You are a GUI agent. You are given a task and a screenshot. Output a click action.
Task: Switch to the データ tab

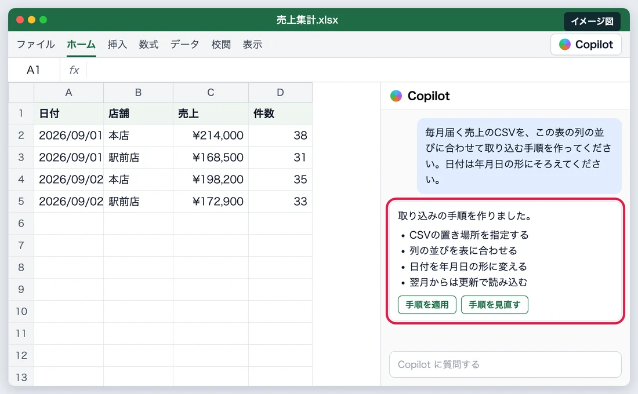(x=184, y=44)
